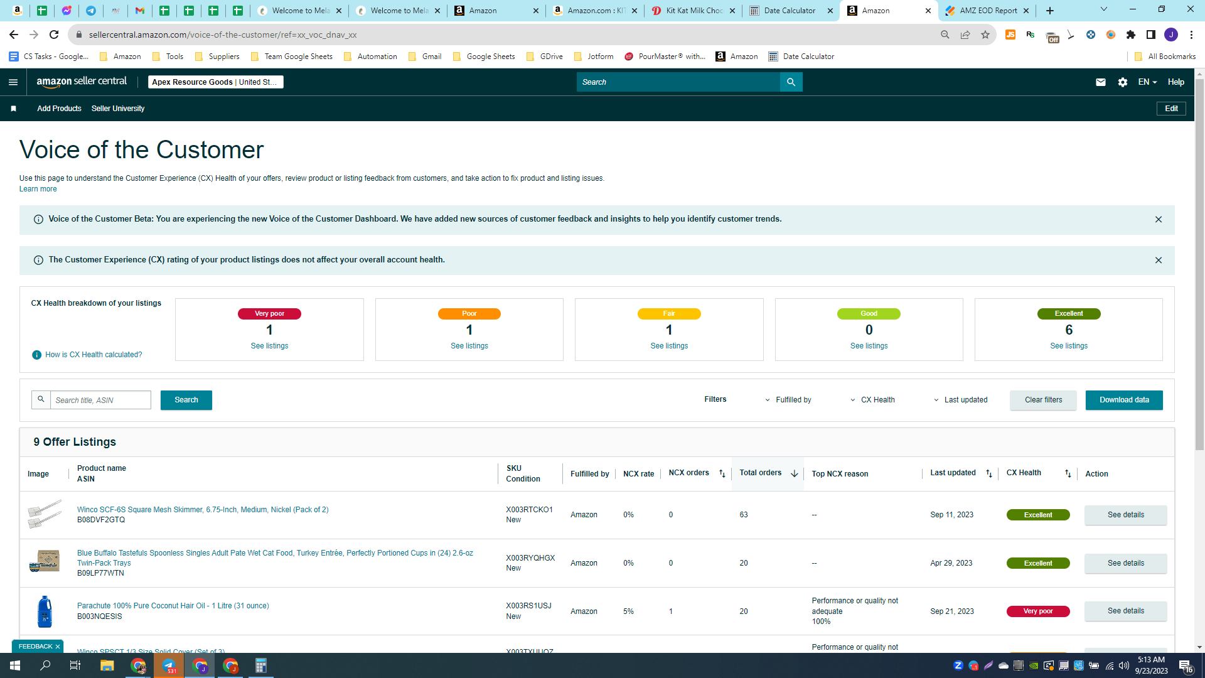Open the Windows Start menu
This screenshot has height=678, width=1205.
15,665
